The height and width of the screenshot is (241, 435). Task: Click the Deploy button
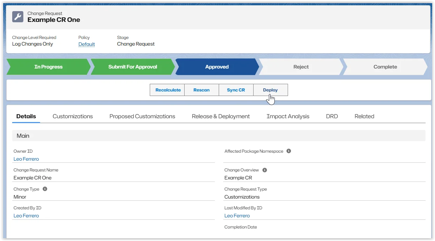pyautogui.click(x=270, y=90)
